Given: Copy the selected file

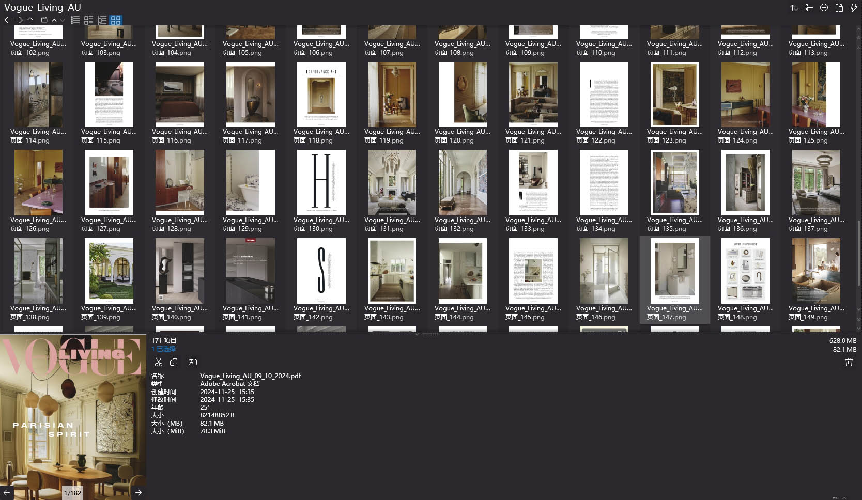Looking at the screenshot, I should click(x=174, y=362).
